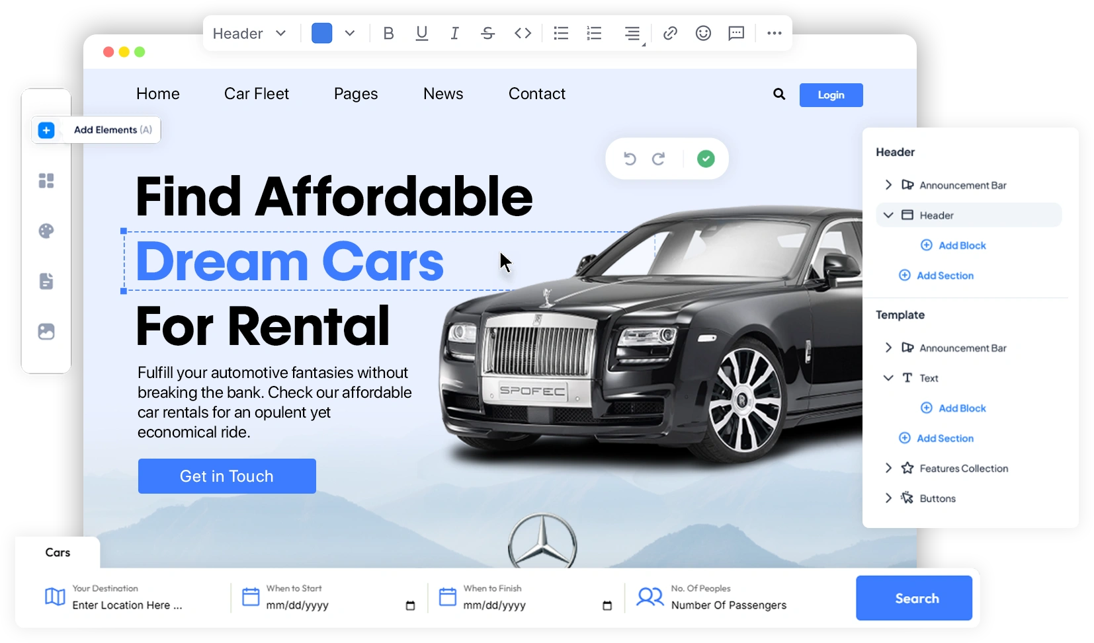Open the emoji picker icon
Image resolution: width=1094 pixels, height=643 pixels.
tap(702, 33)
